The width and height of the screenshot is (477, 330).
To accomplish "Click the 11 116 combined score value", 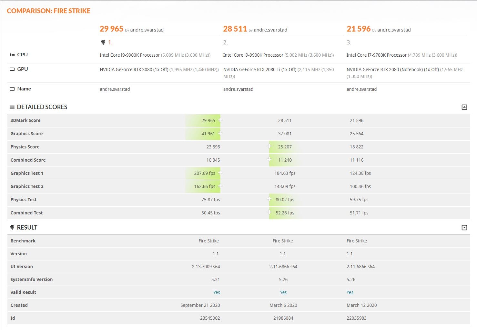I will 357,160.
